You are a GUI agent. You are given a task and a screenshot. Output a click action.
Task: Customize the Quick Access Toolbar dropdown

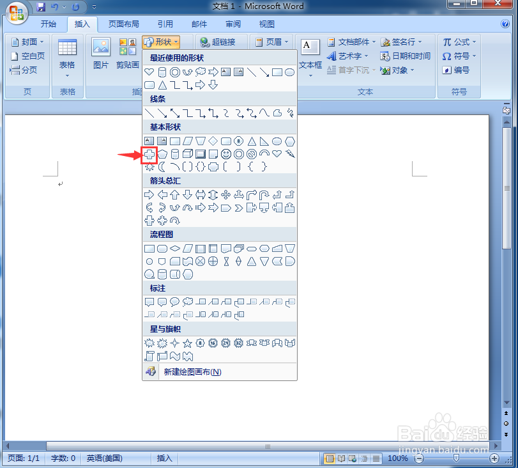click(x=94, y=7)
